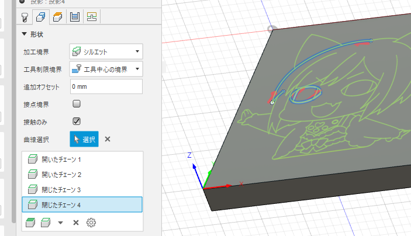Click the filled green face selection icon
Viewport: 411px width, 236px height.
(x=30, y=223)
